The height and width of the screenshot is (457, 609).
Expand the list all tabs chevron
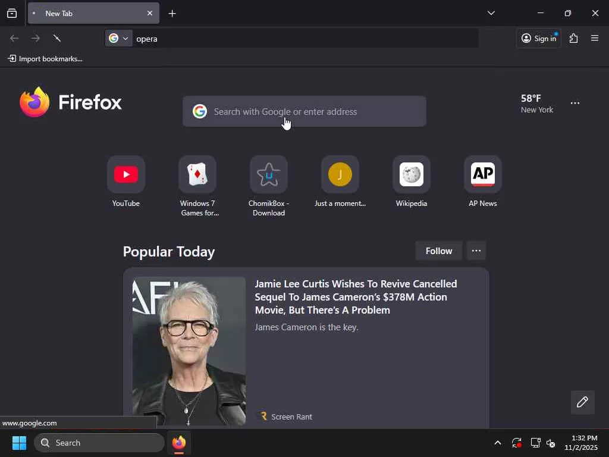(x=491, y=13)
